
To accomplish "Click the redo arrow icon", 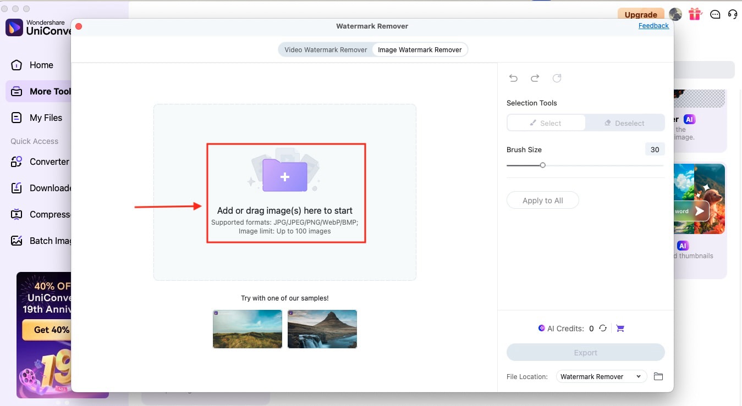I will [x=535, y=78].
